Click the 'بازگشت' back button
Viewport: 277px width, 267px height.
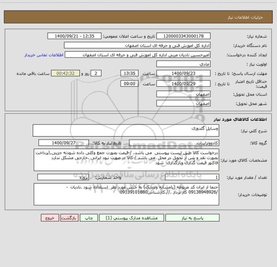[69, 218]
